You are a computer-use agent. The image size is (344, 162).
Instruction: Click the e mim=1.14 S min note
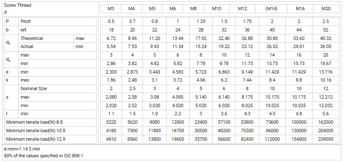click(x=22, y=149)
